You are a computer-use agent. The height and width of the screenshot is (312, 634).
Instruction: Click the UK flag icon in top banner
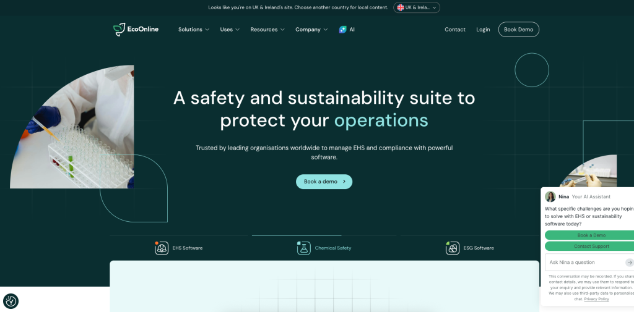(401, 7)
